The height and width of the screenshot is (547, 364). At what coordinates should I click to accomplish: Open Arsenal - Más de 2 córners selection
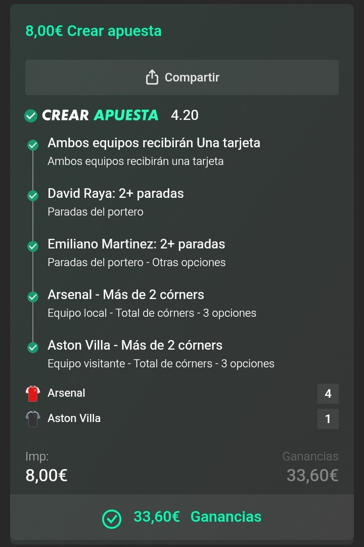coord(126,295)
